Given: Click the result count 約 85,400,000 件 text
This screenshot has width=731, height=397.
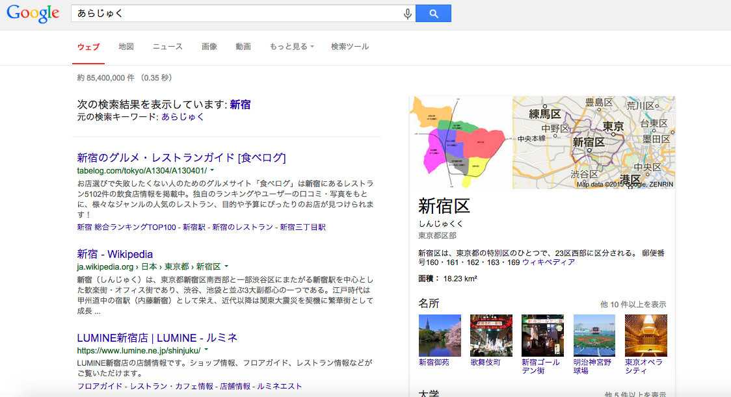Looking at the screenshot, I should [x=106, y=78].
